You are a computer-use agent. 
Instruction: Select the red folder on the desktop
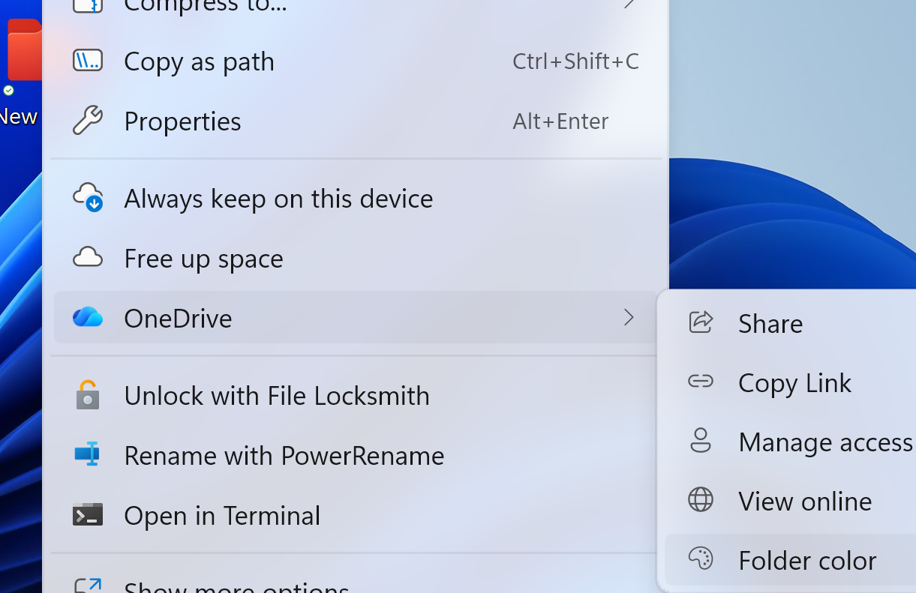(x=25, y=49)
